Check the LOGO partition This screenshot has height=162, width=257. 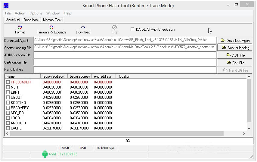tap(8, 118)
